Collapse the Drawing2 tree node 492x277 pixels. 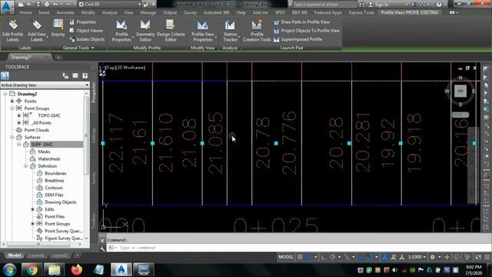[x=5, y=94]
